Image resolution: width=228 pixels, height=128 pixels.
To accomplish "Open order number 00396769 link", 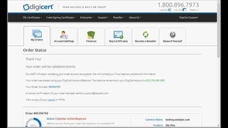I will [55, 87].
